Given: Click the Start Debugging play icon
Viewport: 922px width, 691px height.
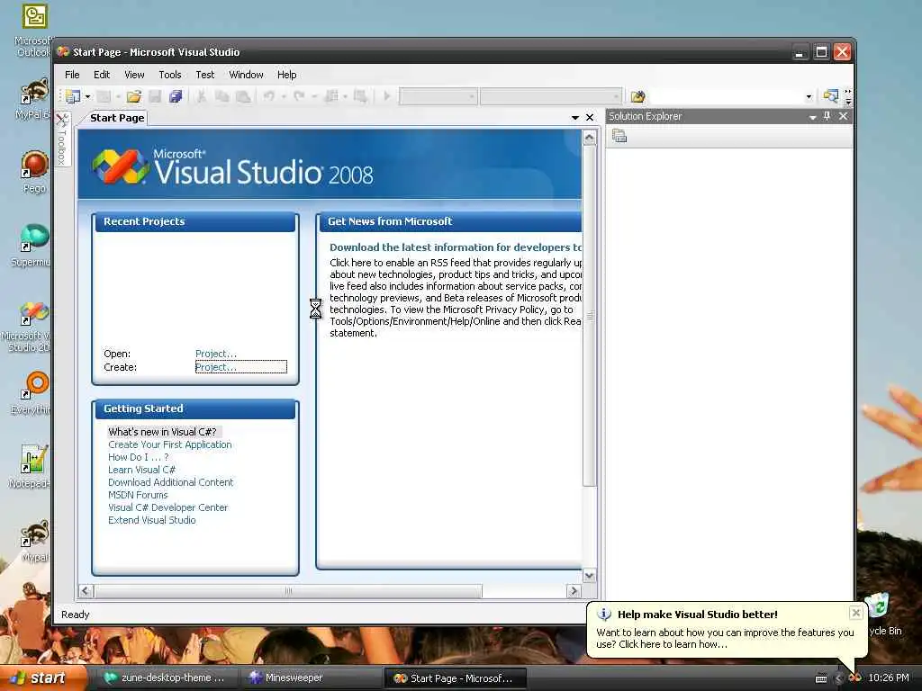Looking at the screenshot, I should coord(387,95).
